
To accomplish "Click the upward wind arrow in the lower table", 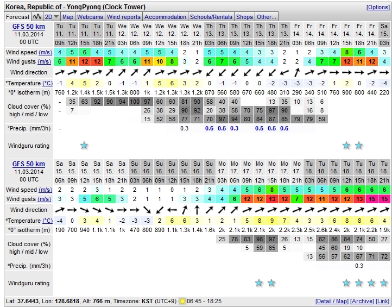I will [197, 210].
